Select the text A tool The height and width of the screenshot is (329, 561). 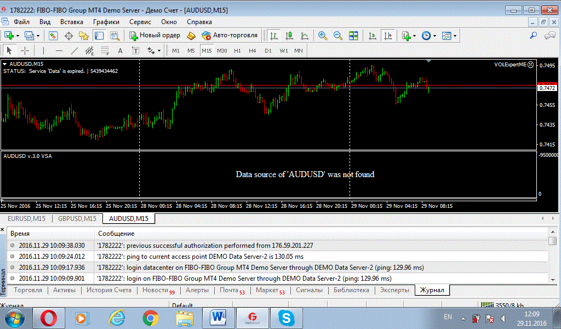pos(120,50)
